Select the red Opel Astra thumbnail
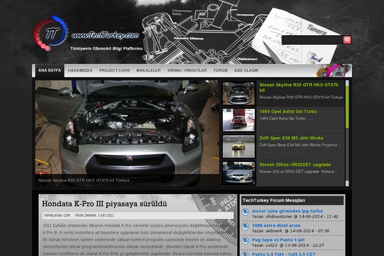The width and height of the screenshot is (384, 256). [x=239, y=120]
